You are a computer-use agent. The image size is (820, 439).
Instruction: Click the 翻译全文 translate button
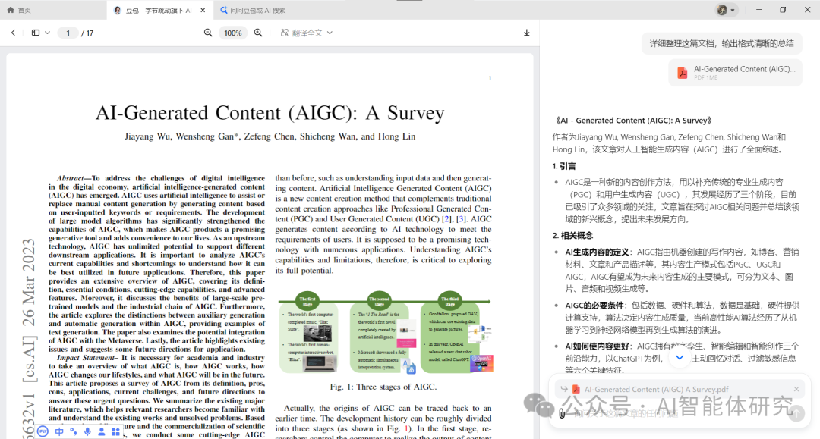pyautogui.click(x=301, y=33)
